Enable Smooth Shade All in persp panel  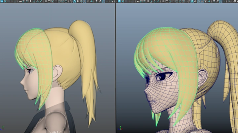click(192, 1)
